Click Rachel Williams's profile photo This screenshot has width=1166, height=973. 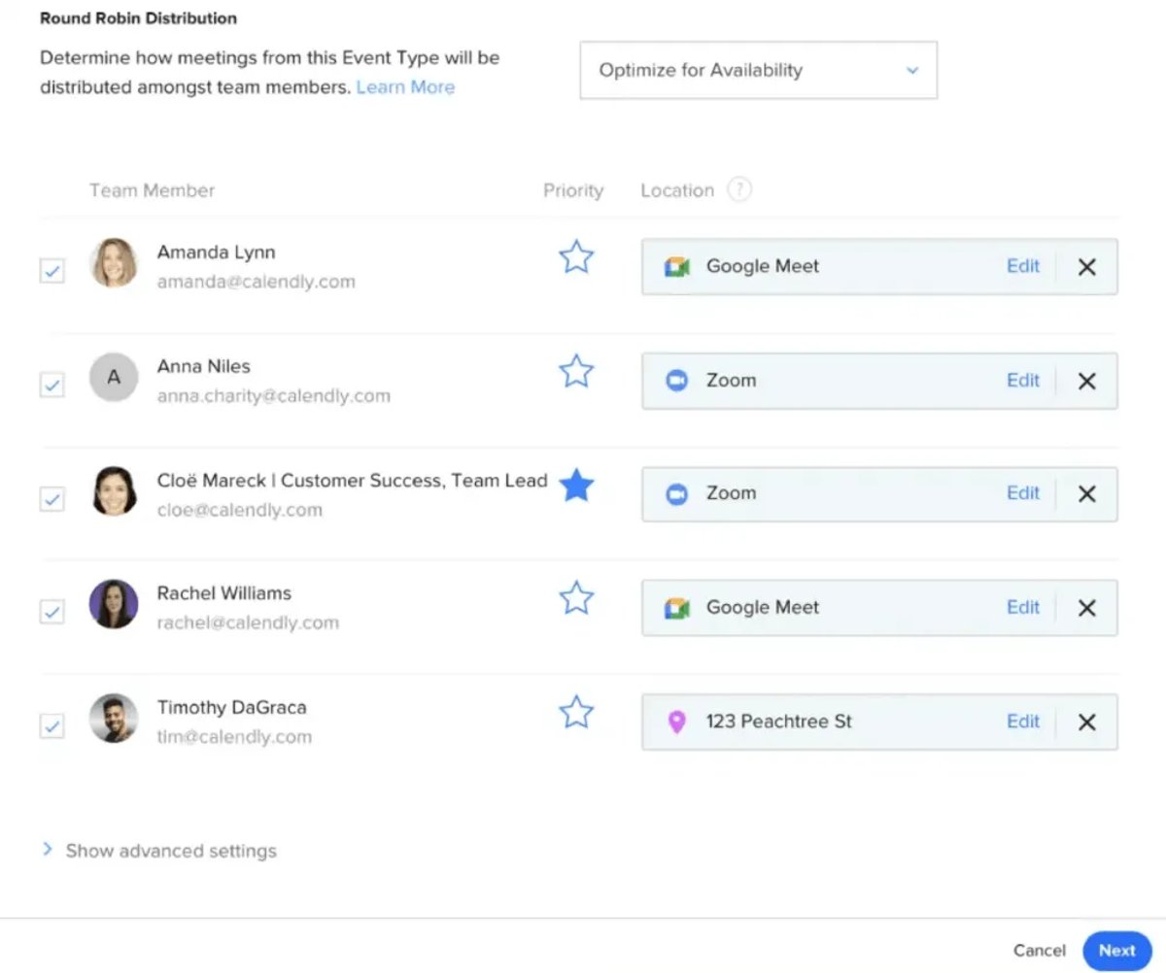click(114, 604)
